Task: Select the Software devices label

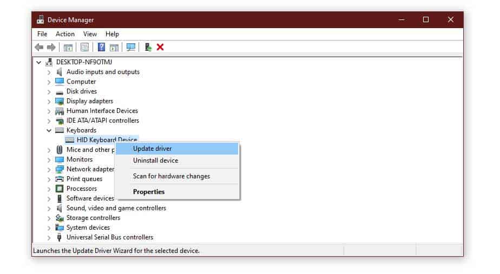Action: 90,198
